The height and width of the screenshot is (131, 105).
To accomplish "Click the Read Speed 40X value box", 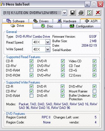I will coord(39,42).
